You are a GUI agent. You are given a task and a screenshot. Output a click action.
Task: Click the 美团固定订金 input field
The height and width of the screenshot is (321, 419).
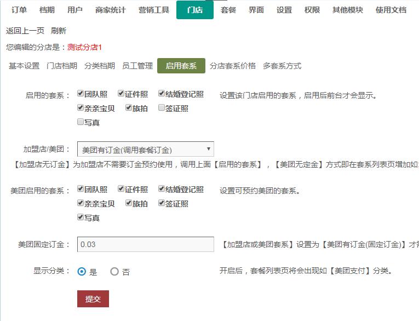(x=146, y=244)
